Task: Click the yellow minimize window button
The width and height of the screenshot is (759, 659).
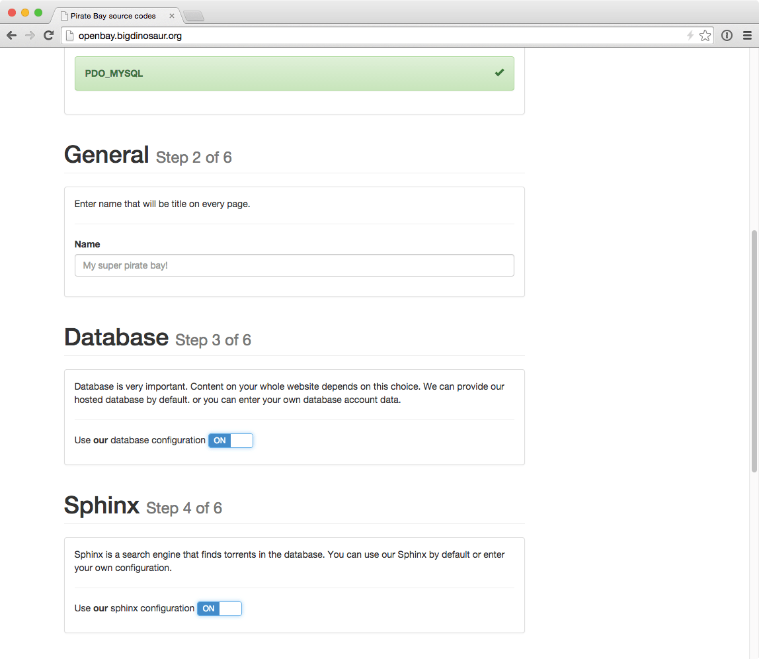Action: pos(25,13)
